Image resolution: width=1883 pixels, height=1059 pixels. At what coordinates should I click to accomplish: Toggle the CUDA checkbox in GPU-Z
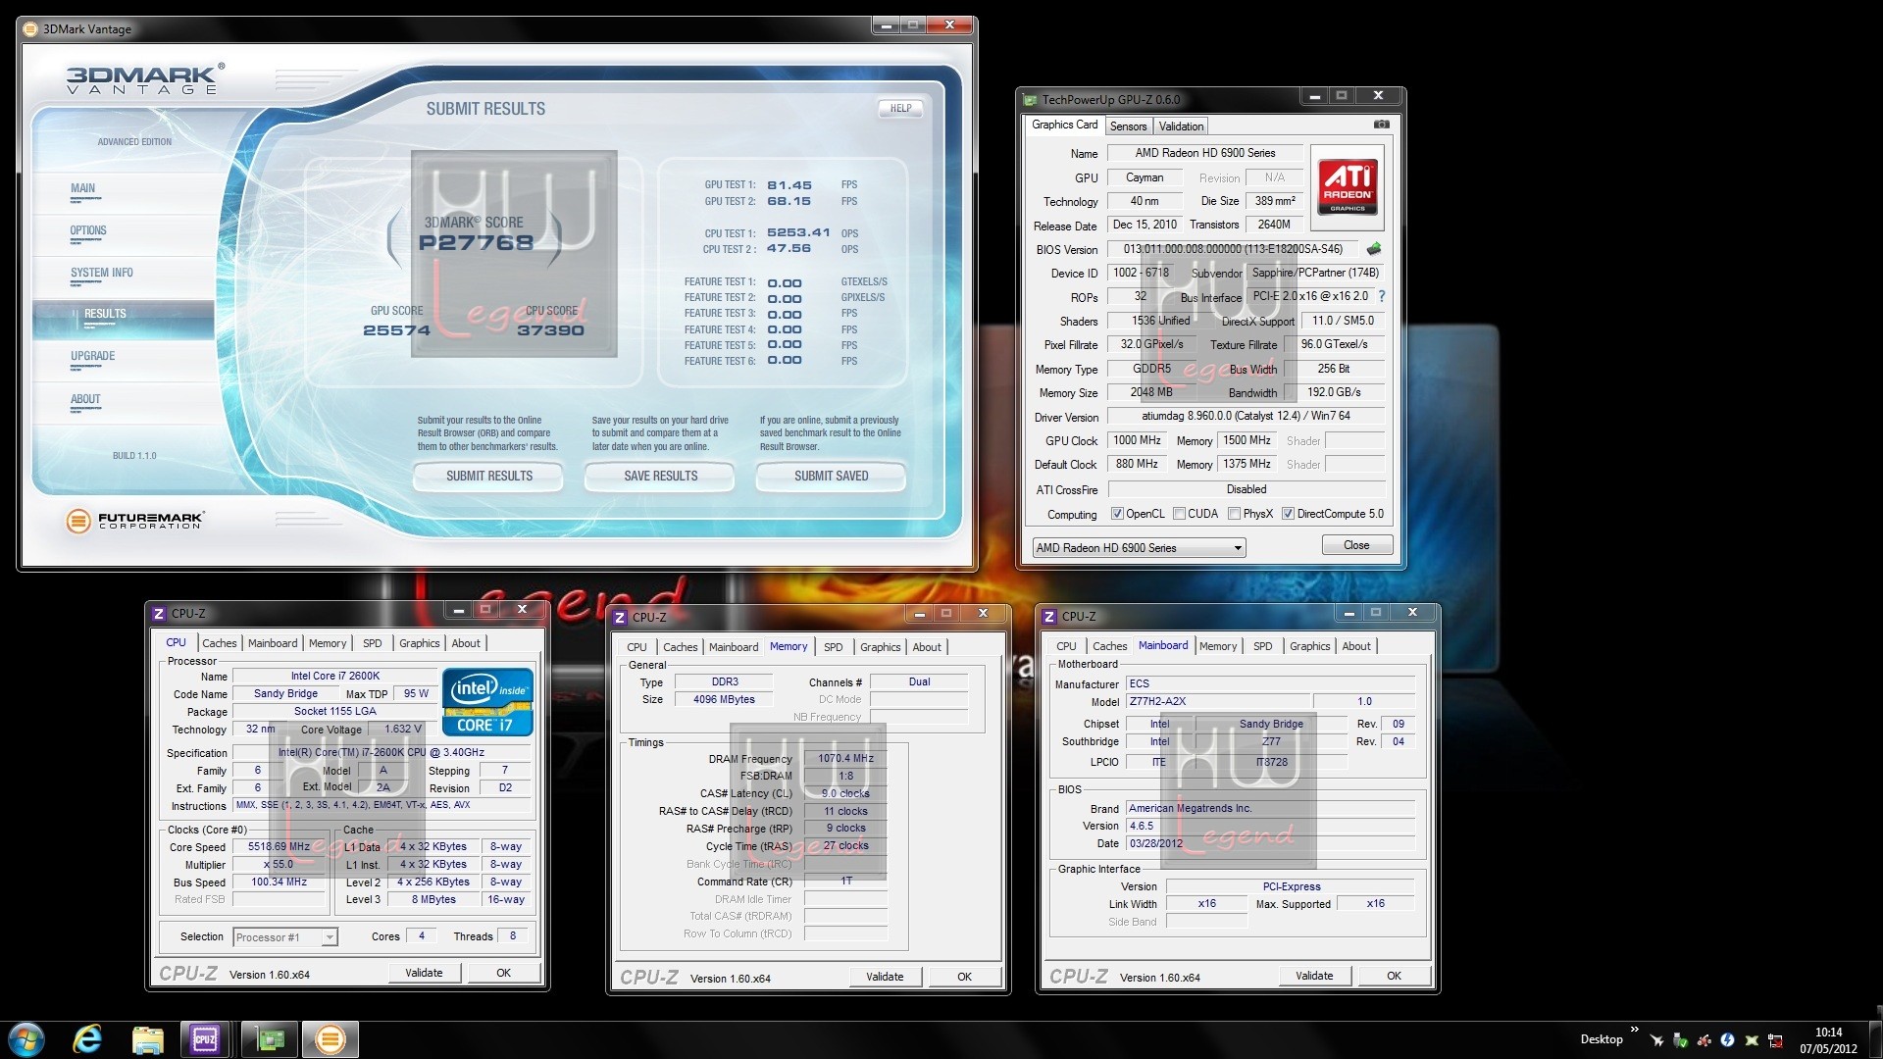pyautogui.click(x=1180, y=514)
